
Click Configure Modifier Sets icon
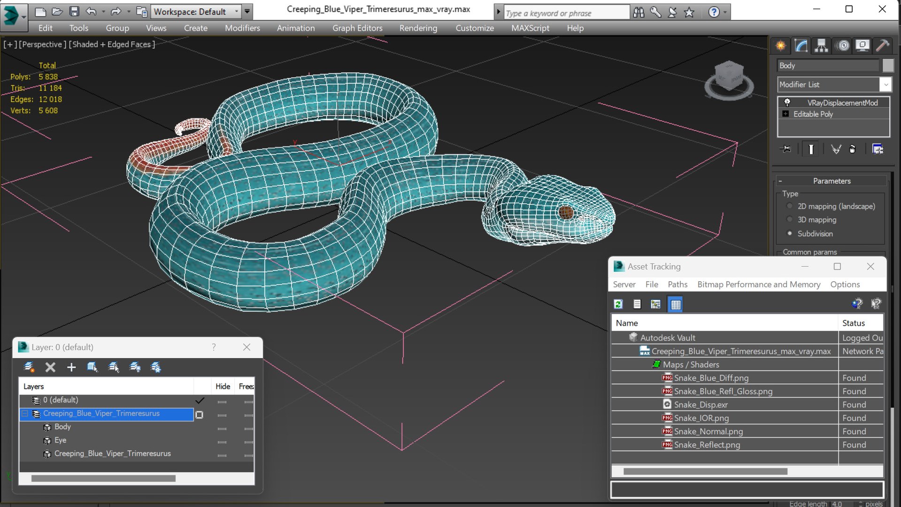(878, 149)
